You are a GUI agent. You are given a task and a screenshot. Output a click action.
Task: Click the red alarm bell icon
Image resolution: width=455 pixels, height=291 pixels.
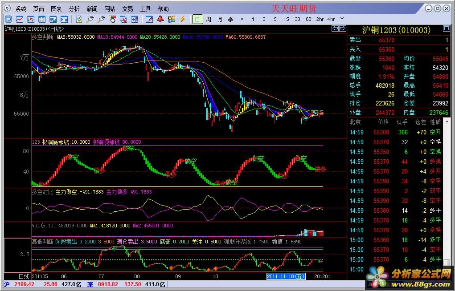(x=160, y=19)
